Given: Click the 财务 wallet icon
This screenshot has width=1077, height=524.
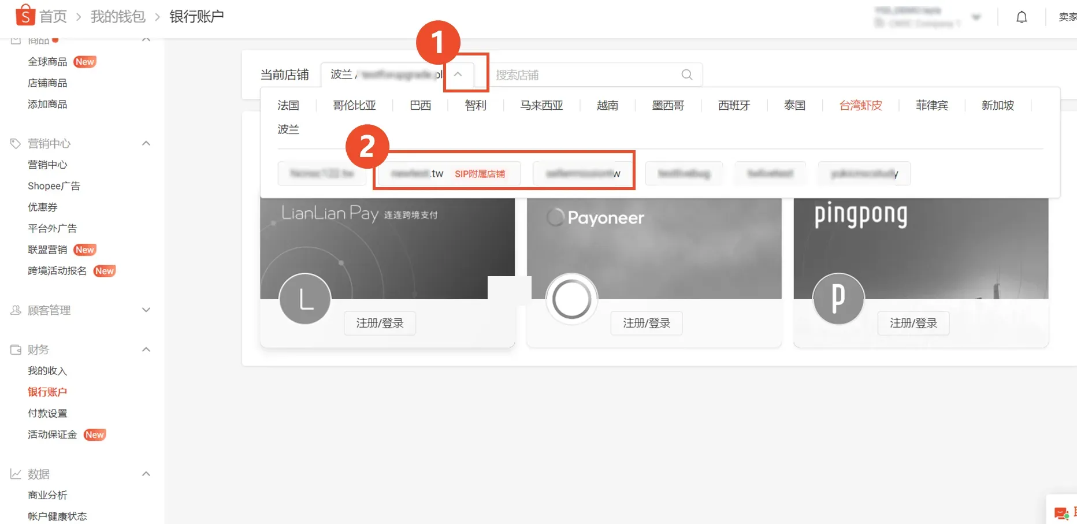Looking at the screenshot, I should point(16,350).
